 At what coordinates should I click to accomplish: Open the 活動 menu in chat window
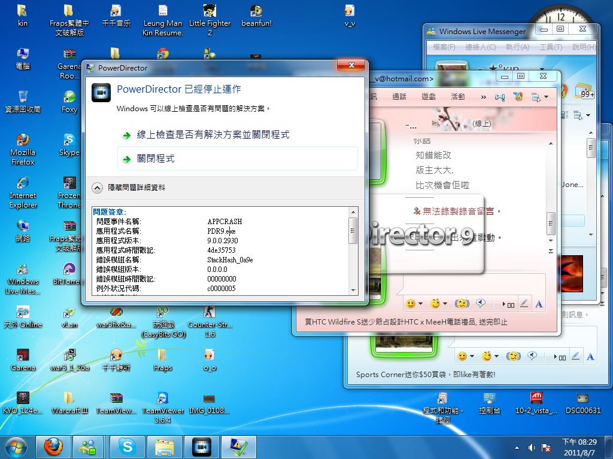point(457,97)
